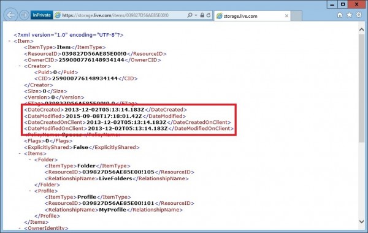Click the ExplicitlyShared value False
The height and width of the screenshot is (233, 368).
pyautogui.click(x=80, y=147)
